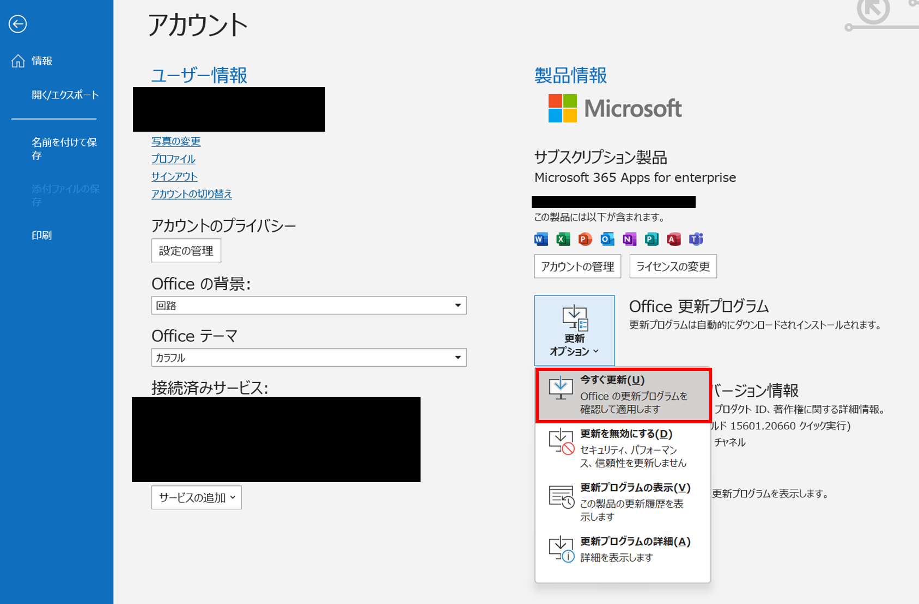The width and height of the screenshot is (919, 604).
Task: Select 名前を付けて保存 in the sidebar
Action: [x=64, y=149]
